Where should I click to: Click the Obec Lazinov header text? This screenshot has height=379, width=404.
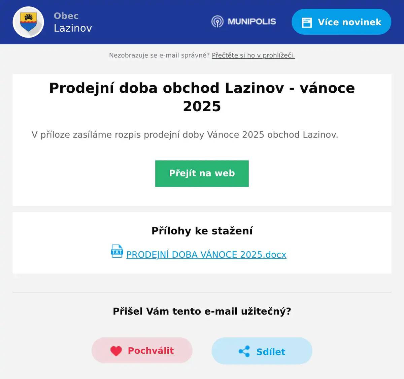coord(72,22)
